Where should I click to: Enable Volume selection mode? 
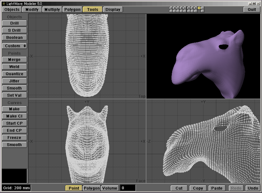click(x=110, y=188)
